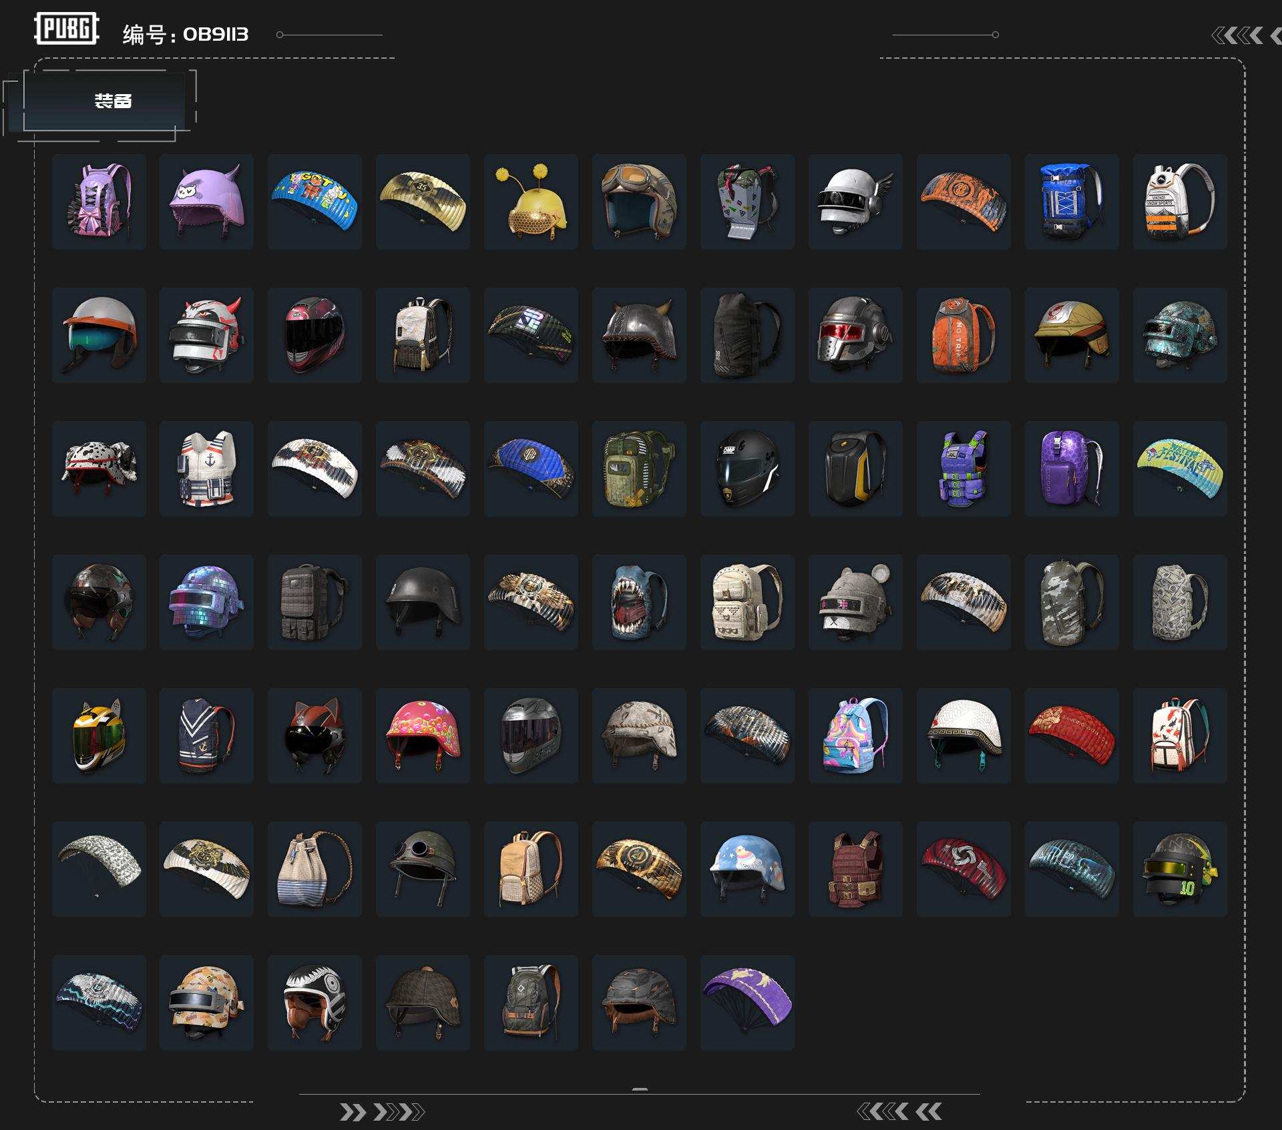
Task: Select the mouse-eared gray beanie helmet
Action: coord(855,602)
